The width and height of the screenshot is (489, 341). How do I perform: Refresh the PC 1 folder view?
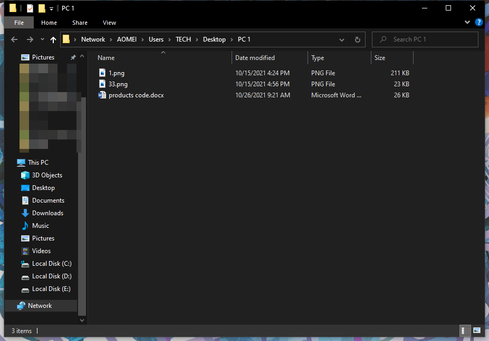358,39
